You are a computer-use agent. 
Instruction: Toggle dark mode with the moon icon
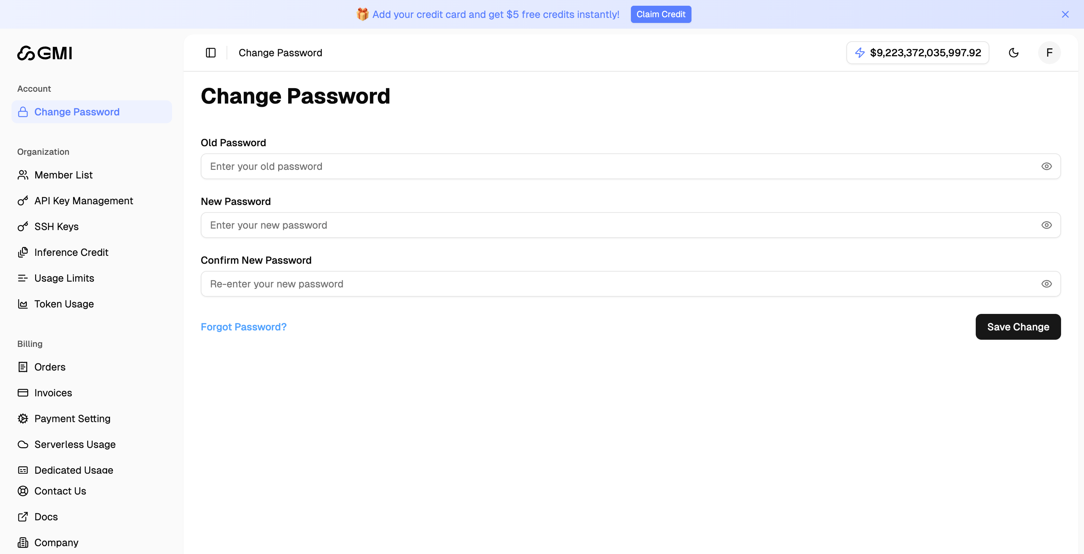pyautogui.click(x=1014, y=53)
